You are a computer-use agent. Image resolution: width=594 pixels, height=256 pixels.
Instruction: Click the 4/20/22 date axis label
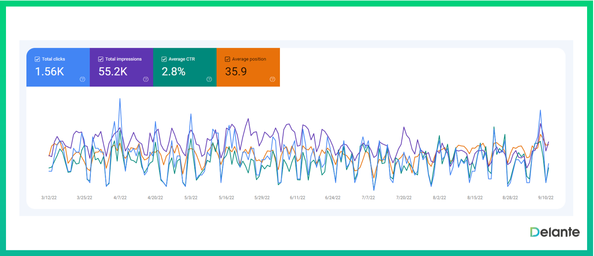point(155,197)
